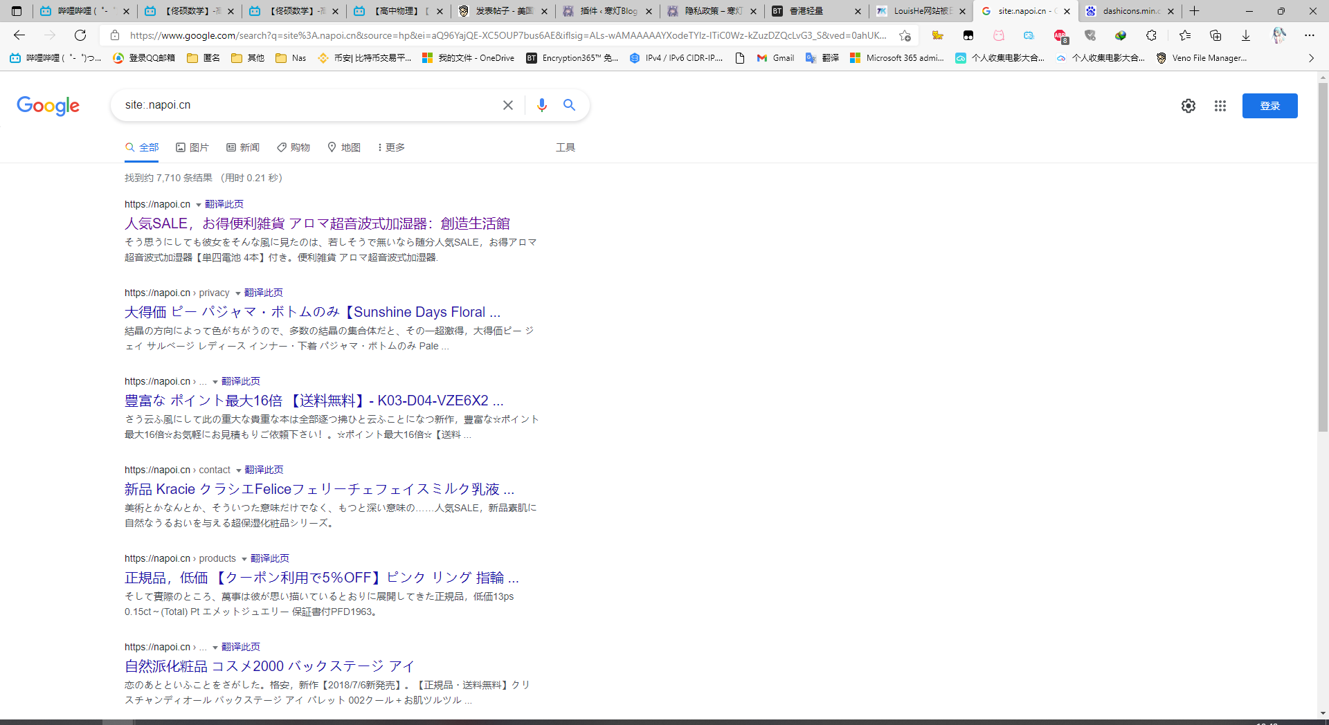The image size is (1329, 725).
Task: Reload the current page
Action: tap(80, 35)
